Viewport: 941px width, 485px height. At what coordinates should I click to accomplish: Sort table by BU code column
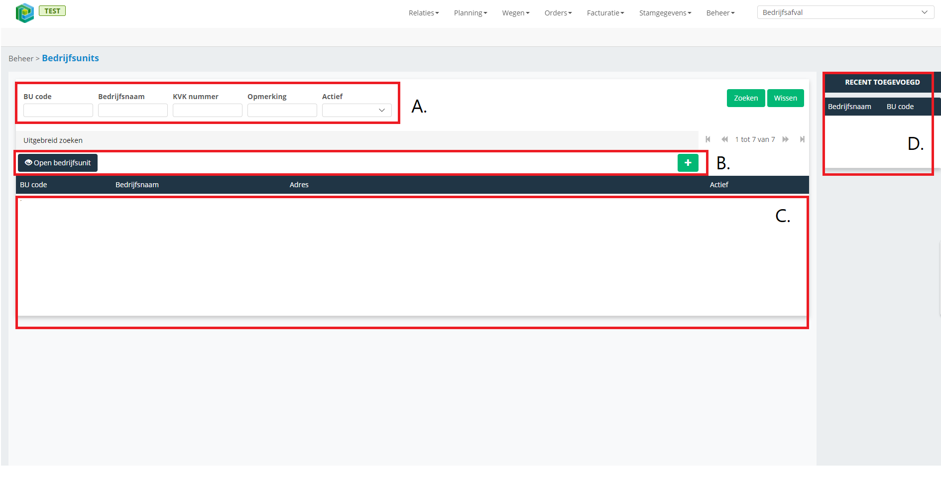[33, 185]
